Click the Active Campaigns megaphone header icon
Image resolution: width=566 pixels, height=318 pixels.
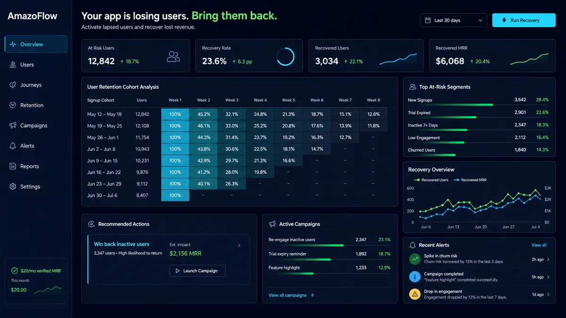click(x=272, y=224)
